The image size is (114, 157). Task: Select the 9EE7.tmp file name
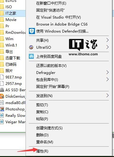(x=14, y=77)
